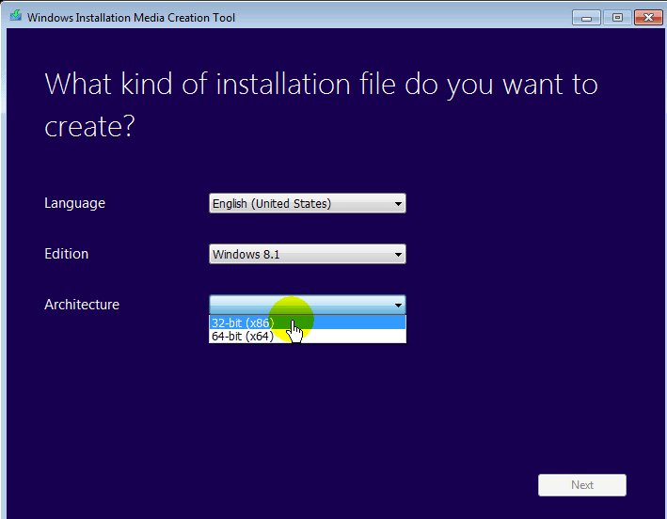Click the 'What kind of installation file' heading
Viewport: 667px width, 519px height.
point(321,104)
